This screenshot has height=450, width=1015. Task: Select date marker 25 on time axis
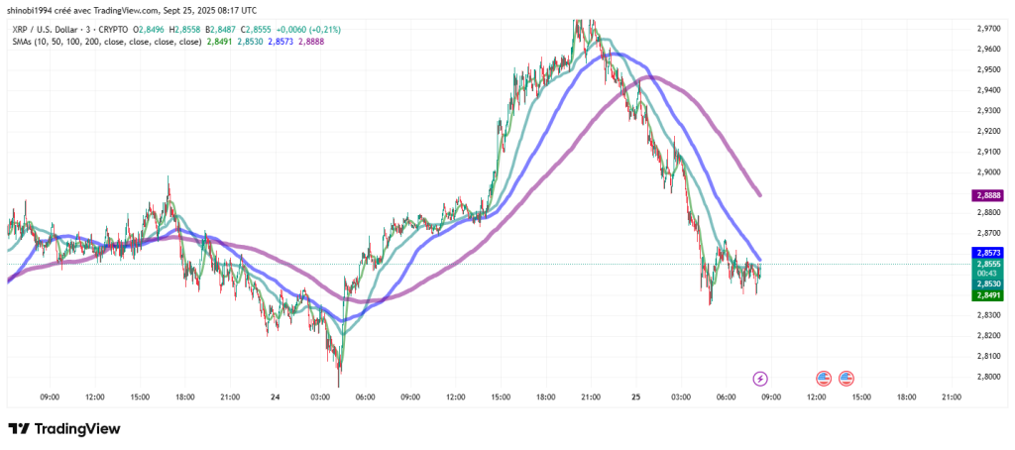[635, 396]
